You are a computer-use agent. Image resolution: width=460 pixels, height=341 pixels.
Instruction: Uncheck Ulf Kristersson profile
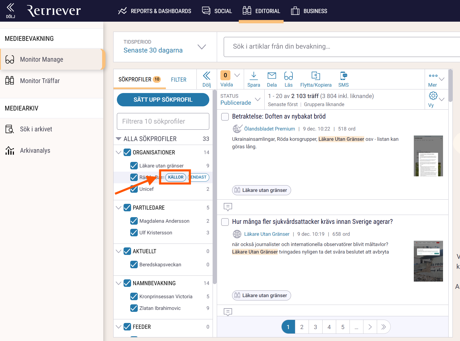point(134,233)
